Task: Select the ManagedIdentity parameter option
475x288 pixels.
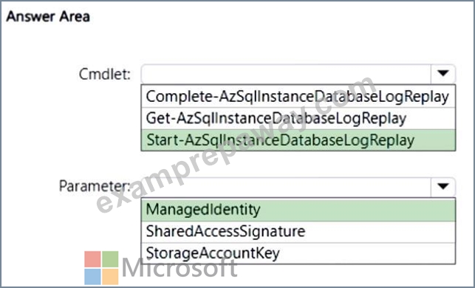Action: (x=298, y=210)
